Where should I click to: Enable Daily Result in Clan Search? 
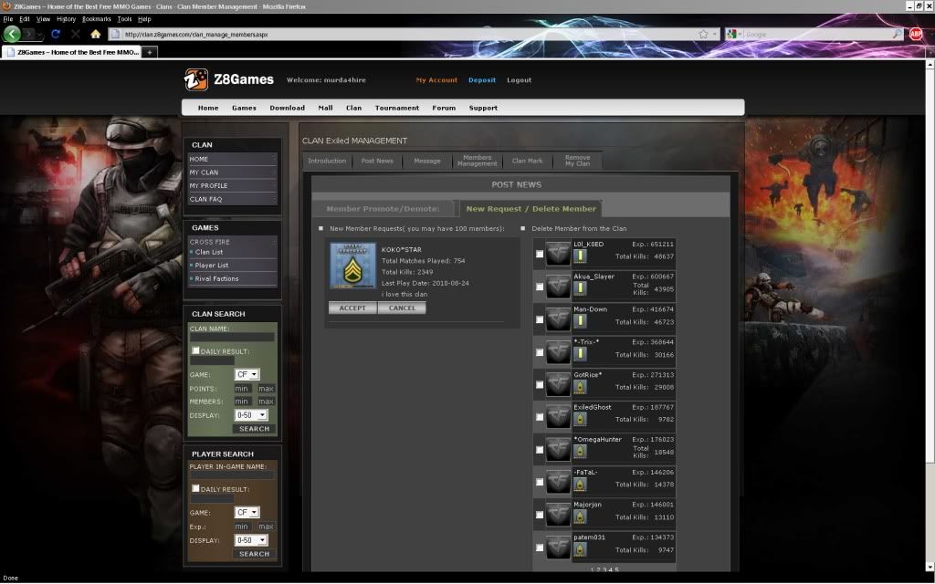[x=195, y=351]
